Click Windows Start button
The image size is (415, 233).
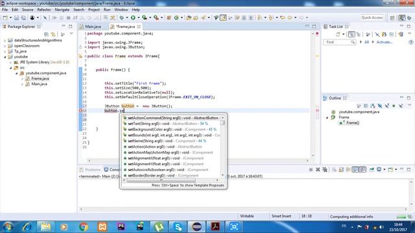click(x=8, y=227)
